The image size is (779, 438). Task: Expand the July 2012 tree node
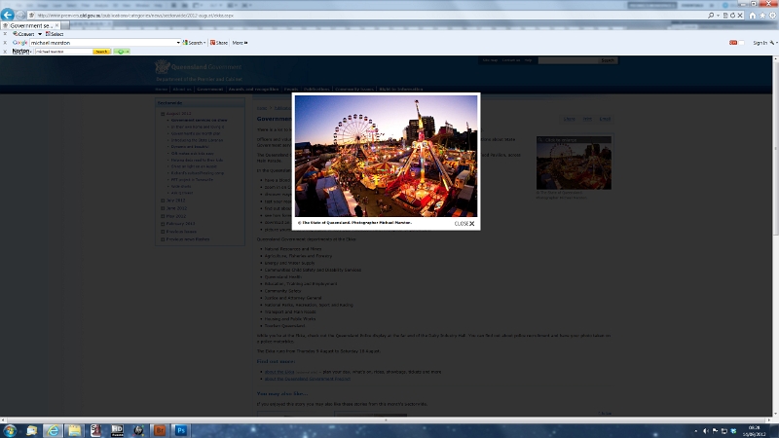pos(163,201)
